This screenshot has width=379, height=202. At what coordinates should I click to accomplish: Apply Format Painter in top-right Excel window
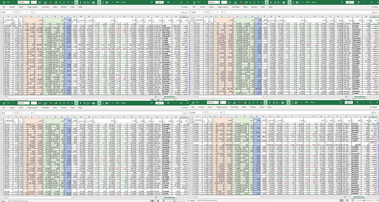246,2
